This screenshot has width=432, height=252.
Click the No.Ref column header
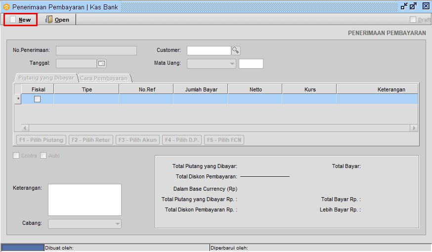[146, 89]
